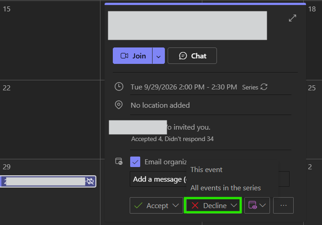Image resolution: width=322 pixels, height=225 pixels.
Task: Click the no-recurrence icon on the calendar event
Action: 90,181
